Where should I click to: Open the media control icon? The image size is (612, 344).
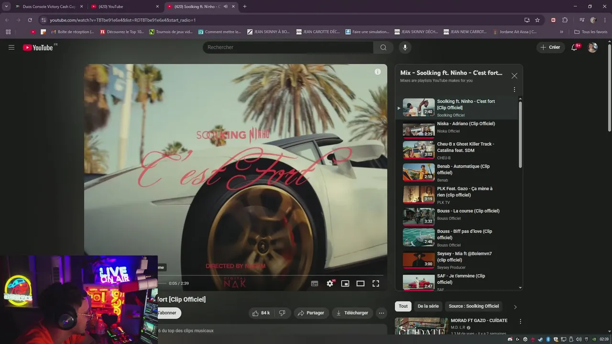pyautogui.click(x=582, y=20)
